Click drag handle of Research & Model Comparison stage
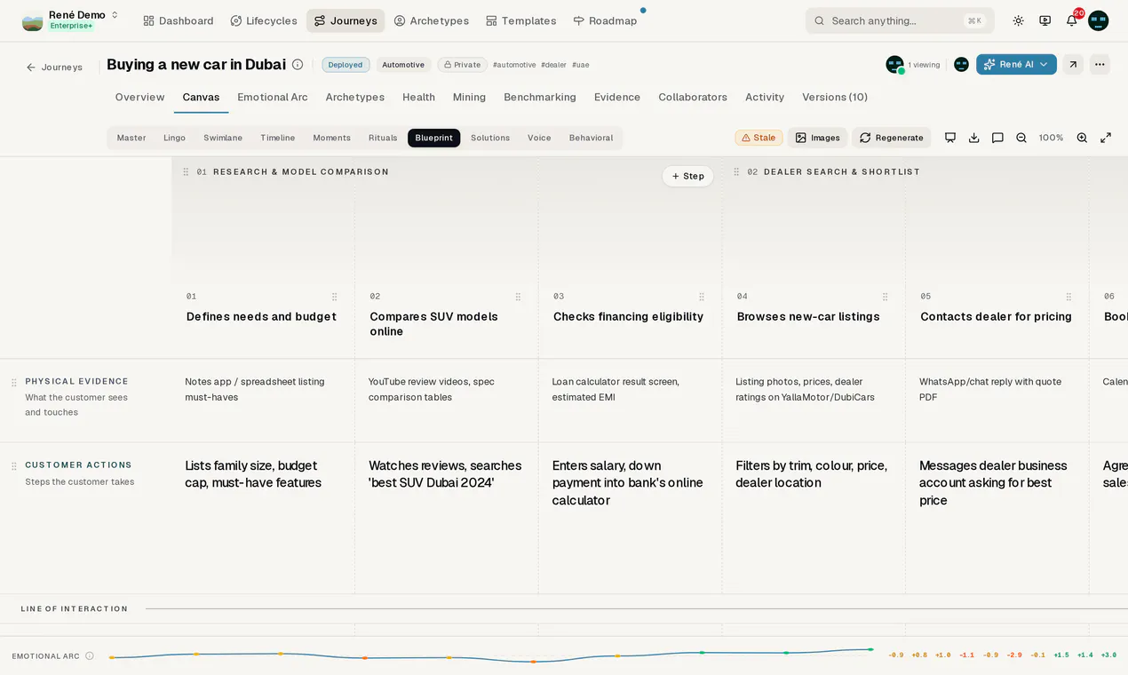 [186, 172]
